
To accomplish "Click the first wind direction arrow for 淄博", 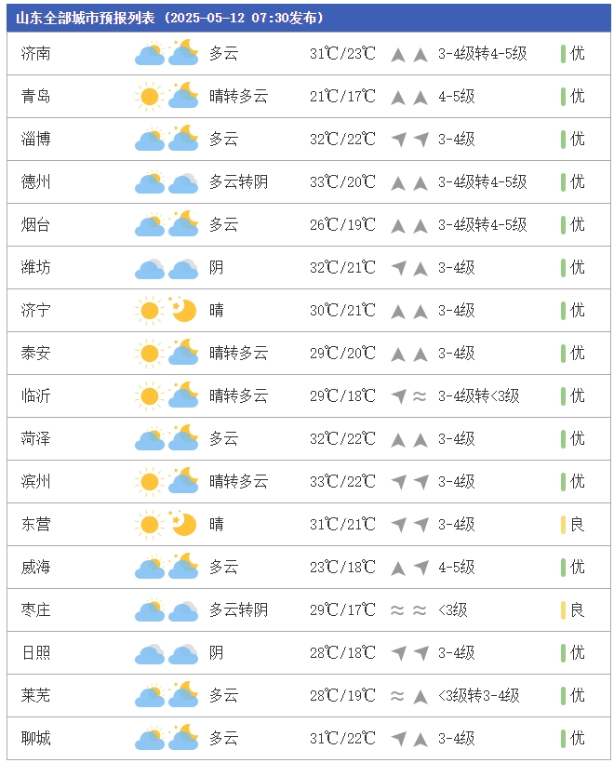I will pos(399,140).
